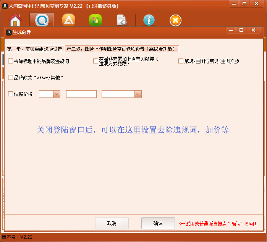Show the blue info icon
This screenshot has height=242, width=267.
(149, 20)
